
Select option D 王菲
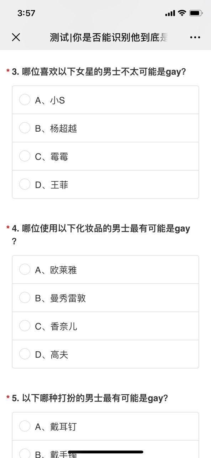pos(105,185)
